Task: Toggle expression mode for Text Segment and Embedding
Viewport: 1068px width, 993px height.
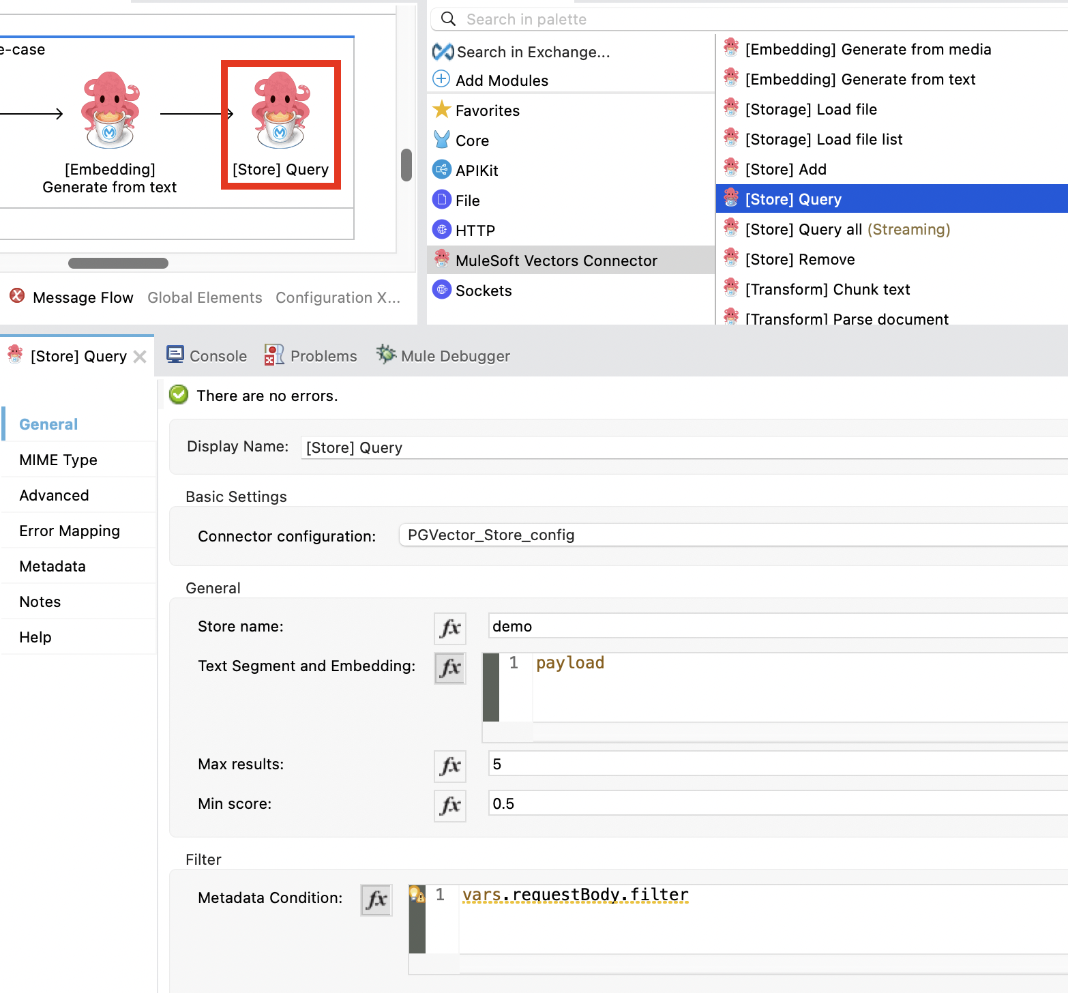Action: (450, 668)
